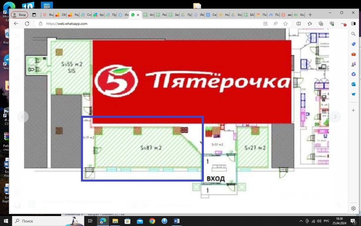Click the Вход profile sign-in button
This screenshot has width=361, height=226.
click(19, 15)
